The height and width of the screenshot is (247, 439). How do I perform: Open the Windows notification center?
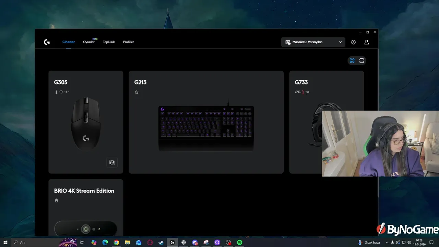pyautogui.click(x=431, y=243)
